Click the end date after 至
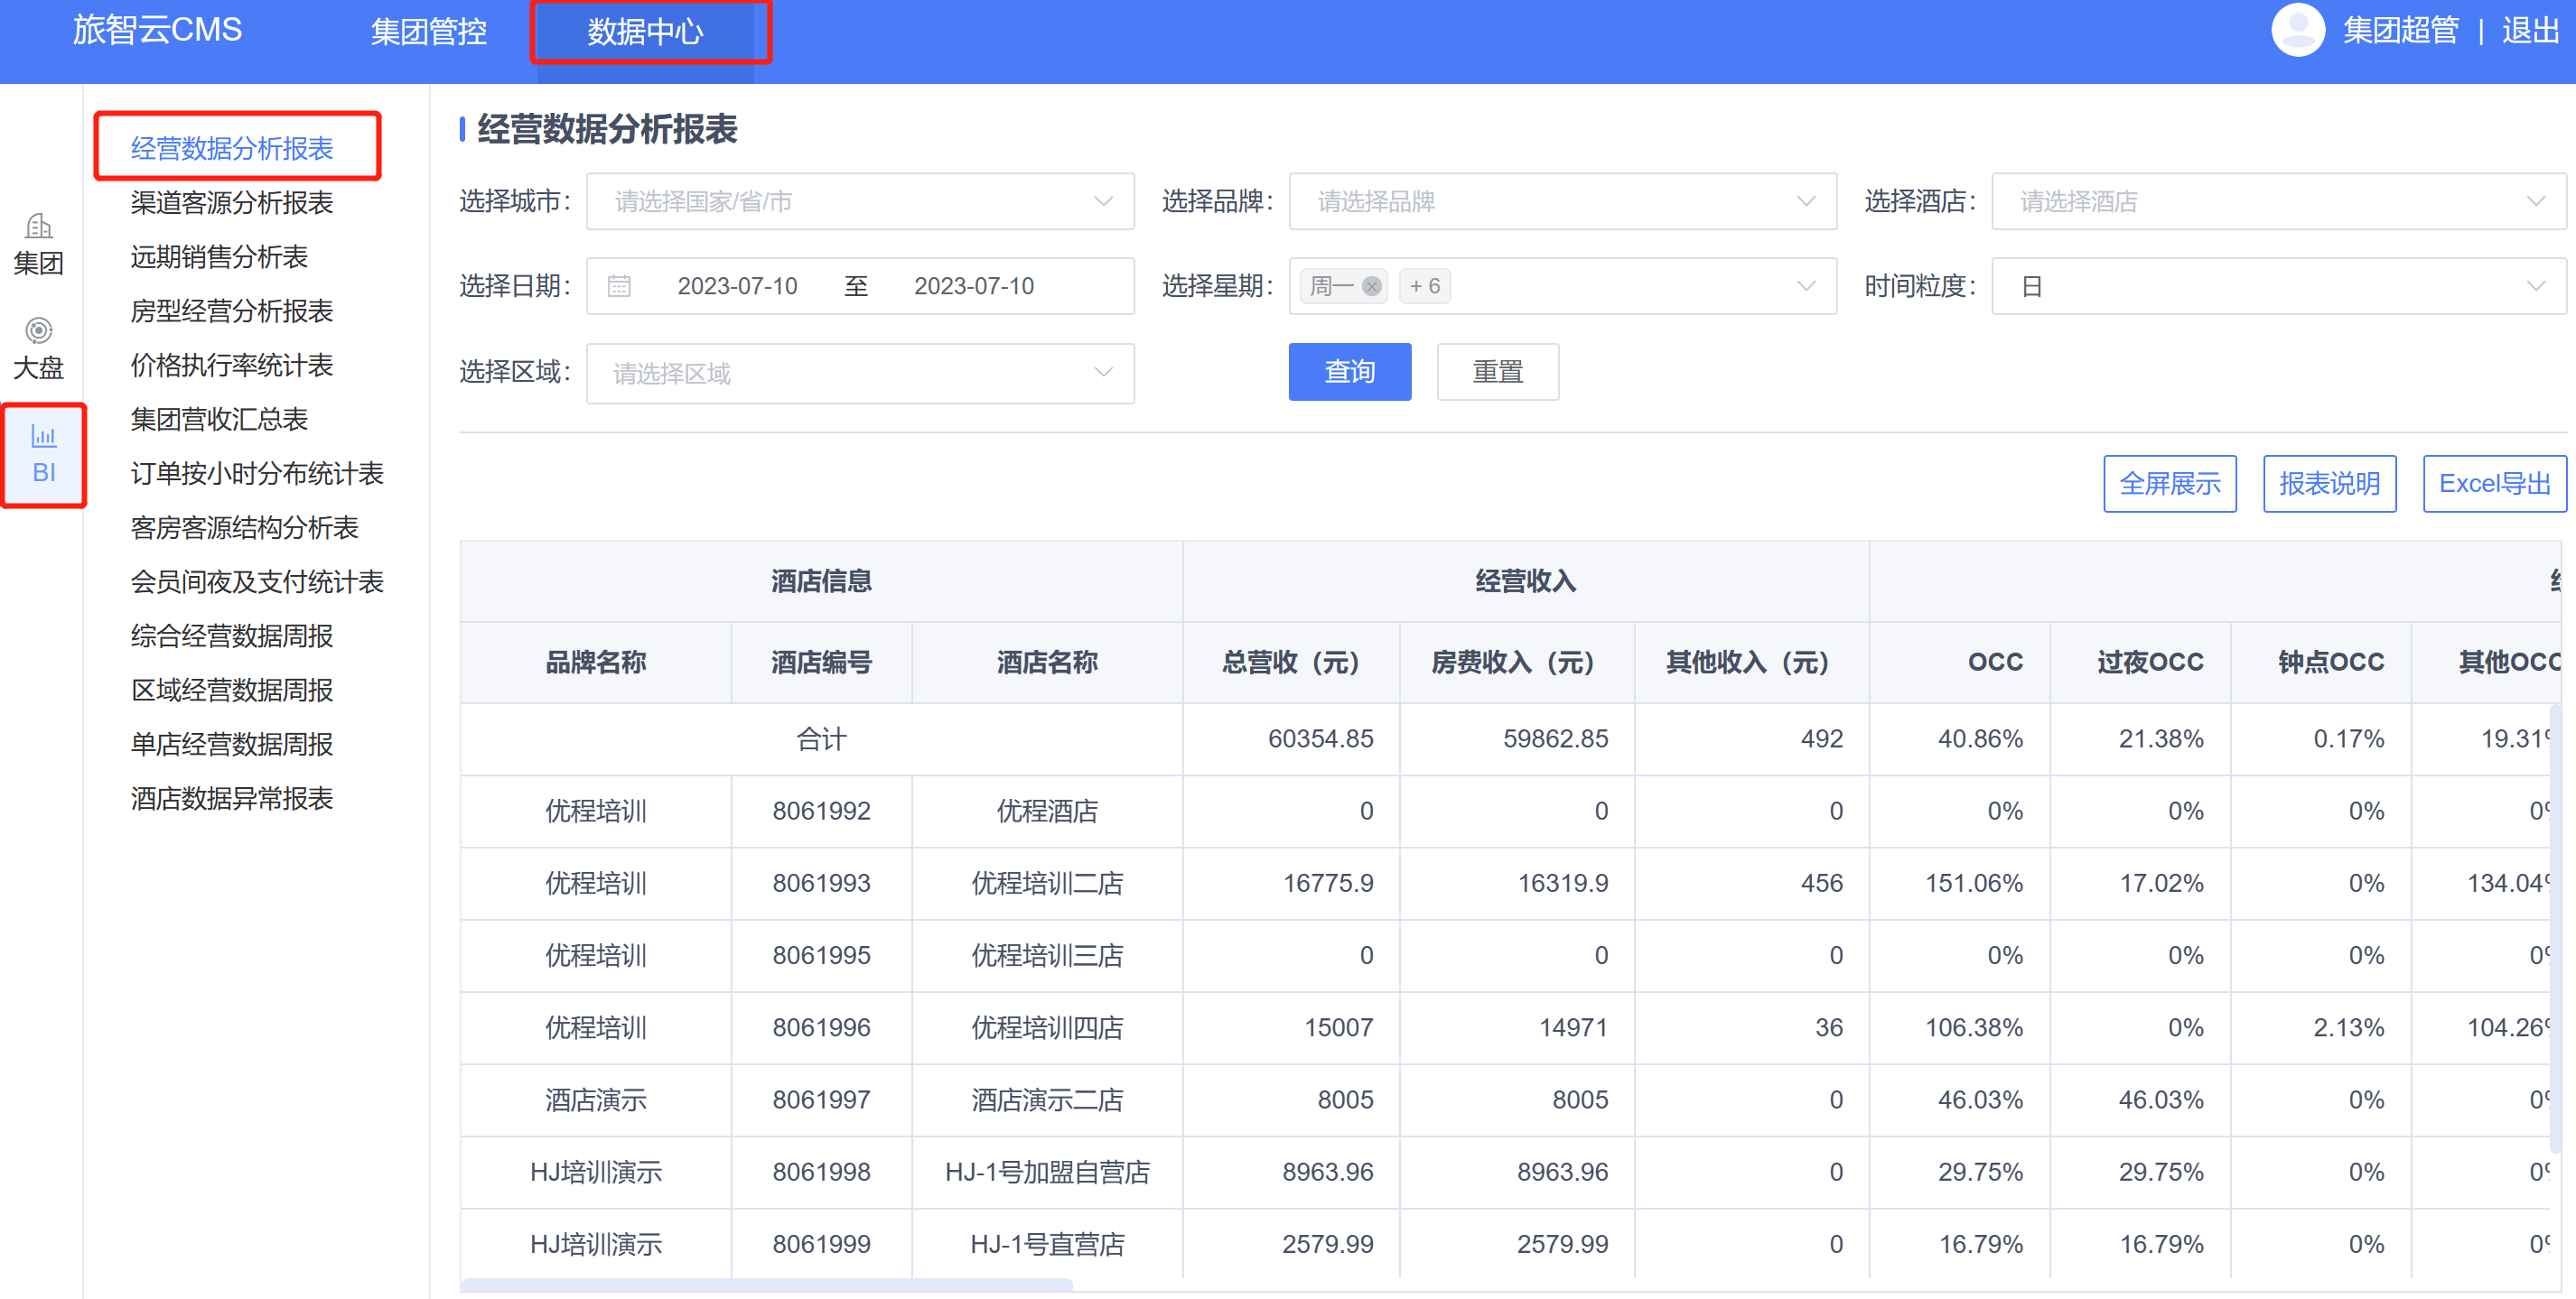The image size is (2576, 1299). pos(974,287)
